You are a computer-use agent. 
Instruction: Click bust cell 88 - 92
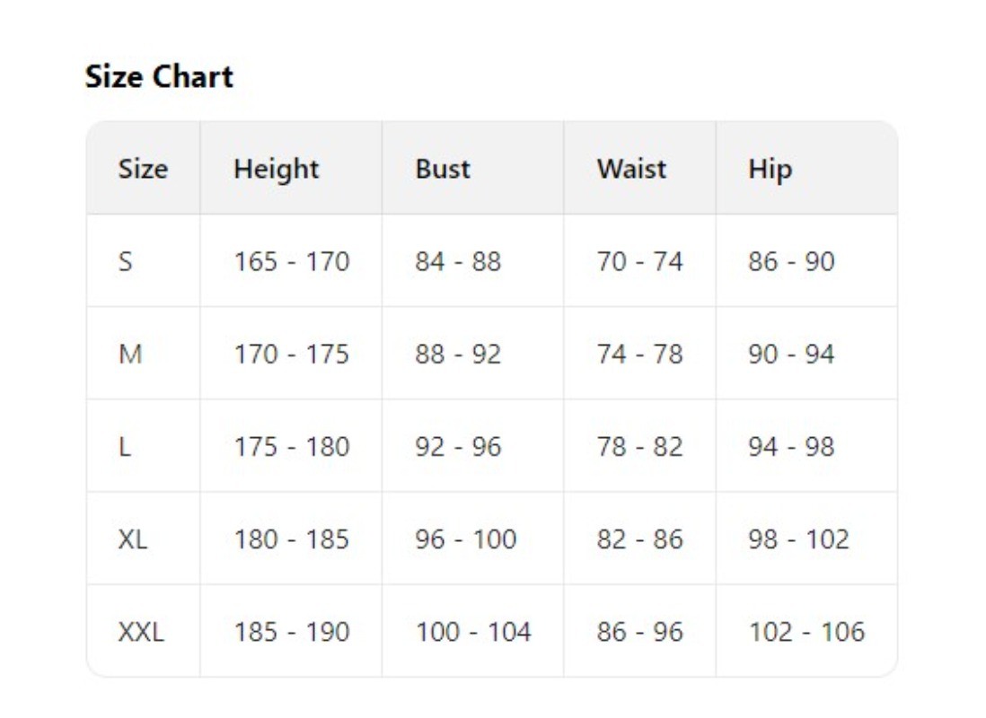coord(458,354)
